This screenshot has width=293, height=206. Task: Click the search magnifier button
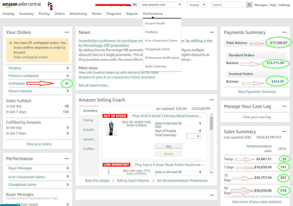(249, 5)
